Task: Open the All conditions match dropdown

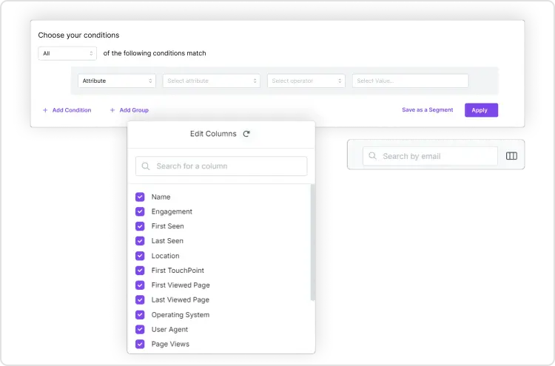Action: click(x=67, y=53)
